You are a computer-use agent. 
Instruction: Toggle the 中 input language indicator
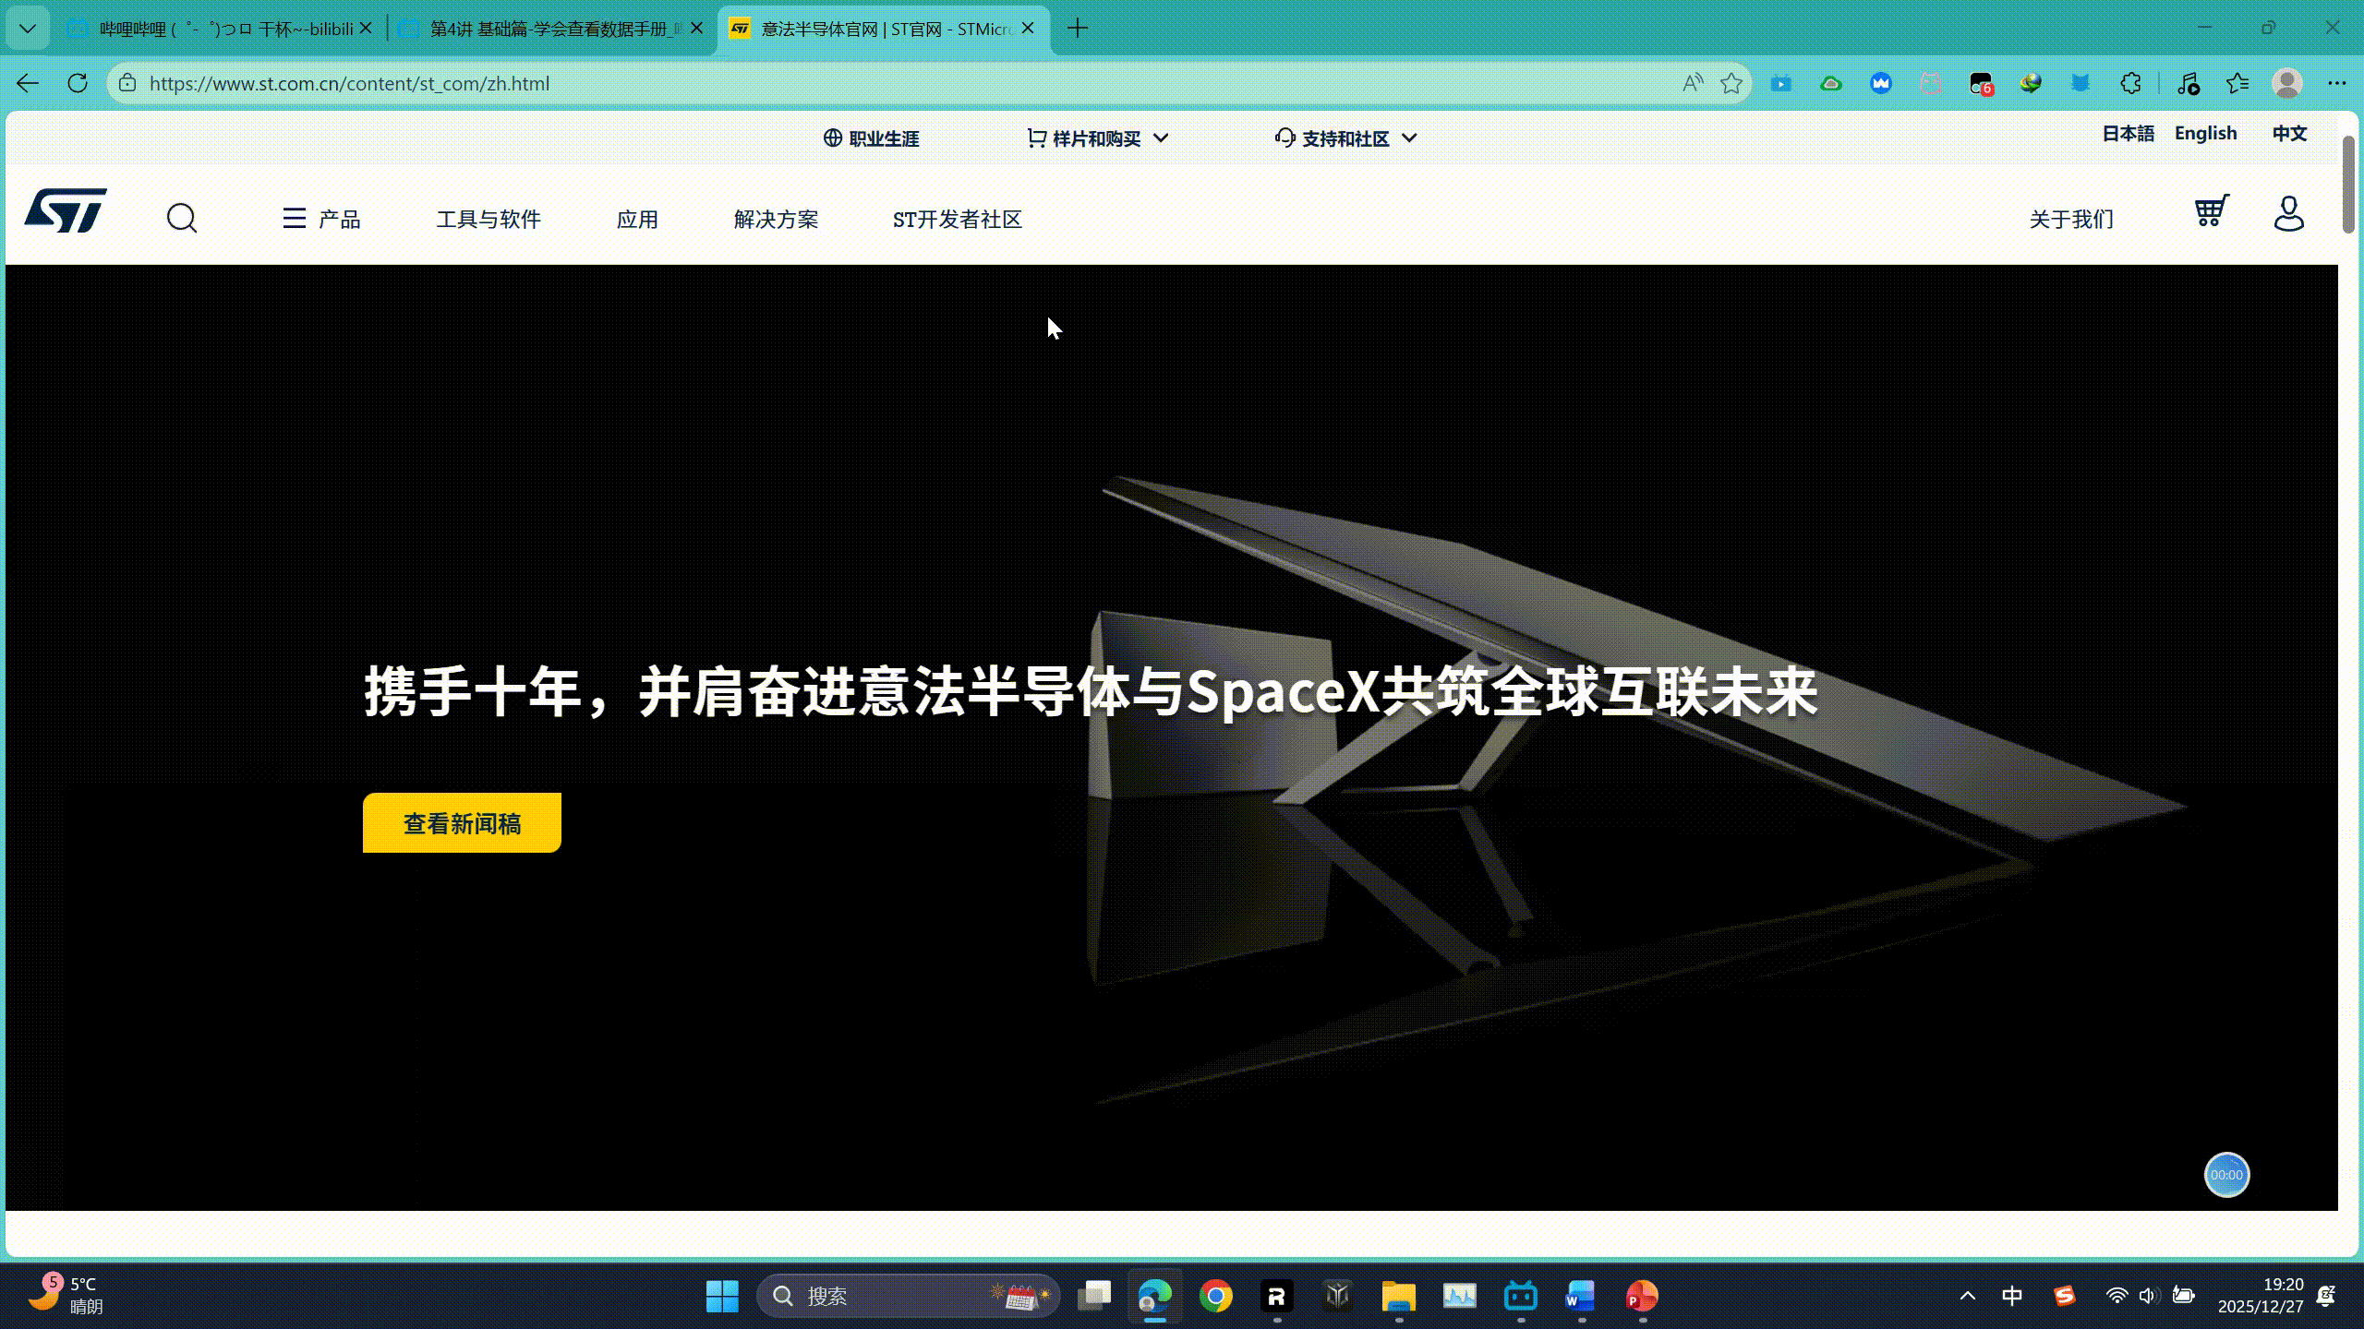click(2012, 1296)
